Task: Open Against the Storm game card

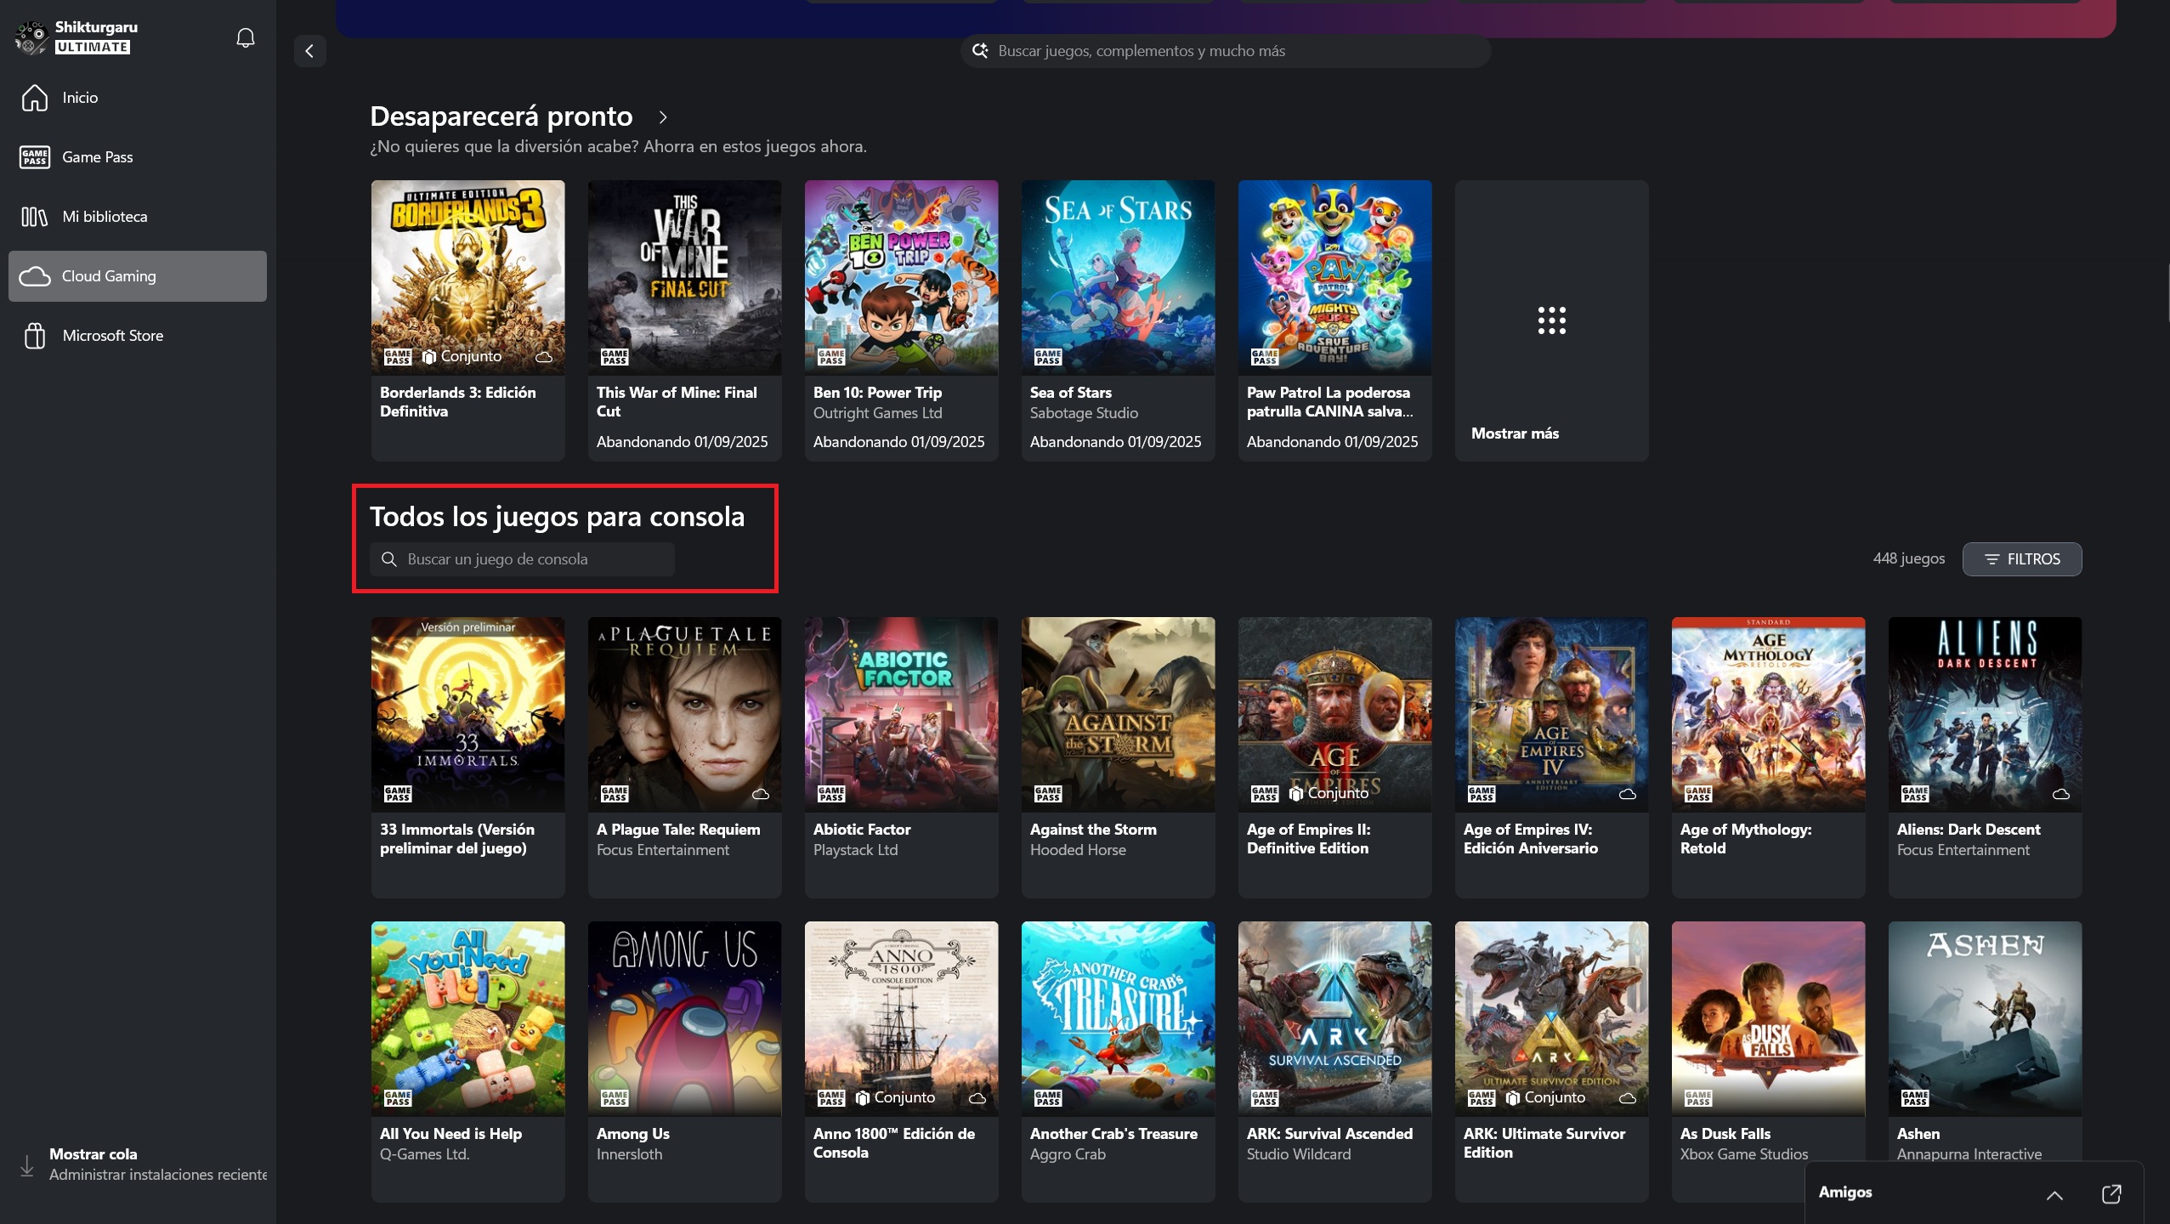Action: point(1118,756)
